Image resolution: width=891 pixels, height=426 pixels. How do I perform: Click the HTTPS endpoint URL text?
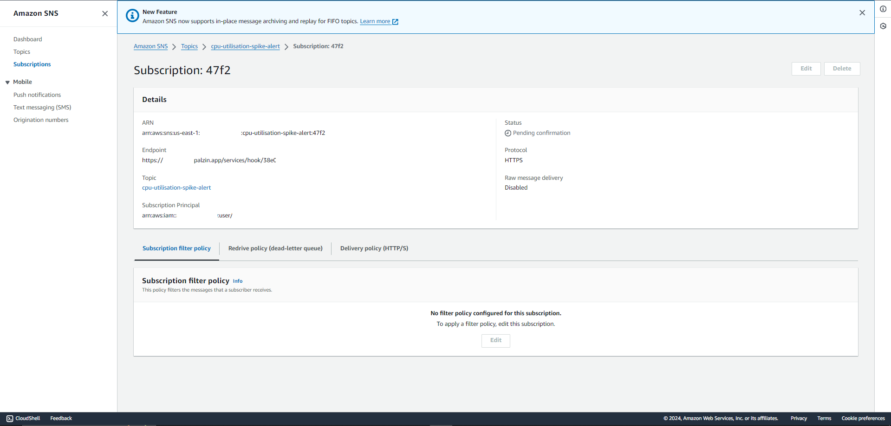pos(209,160)
